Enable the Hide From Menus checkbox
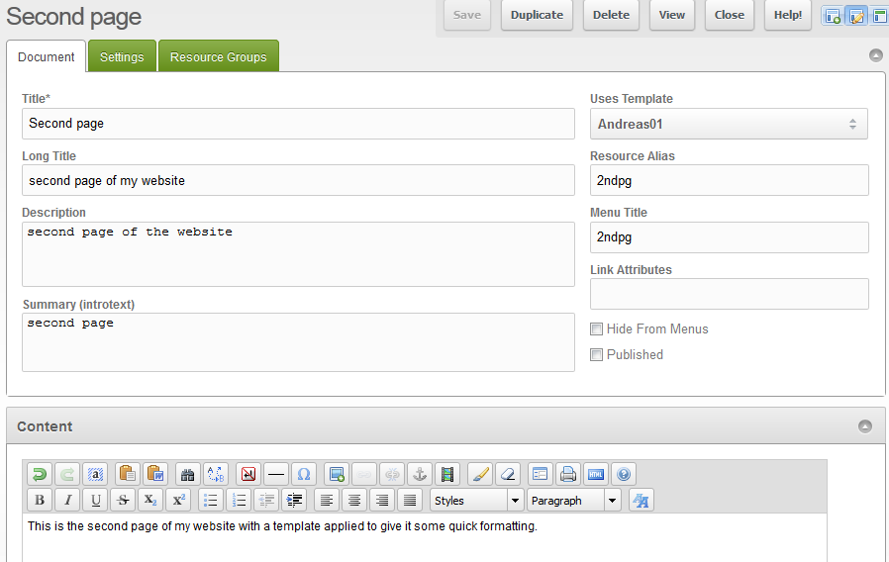This screenshot has width=889, height=562. tap(597, 329)
